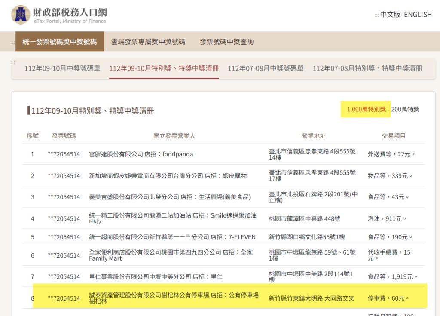
Task: Switch language to ENGLISH
Action: point(418,15)
